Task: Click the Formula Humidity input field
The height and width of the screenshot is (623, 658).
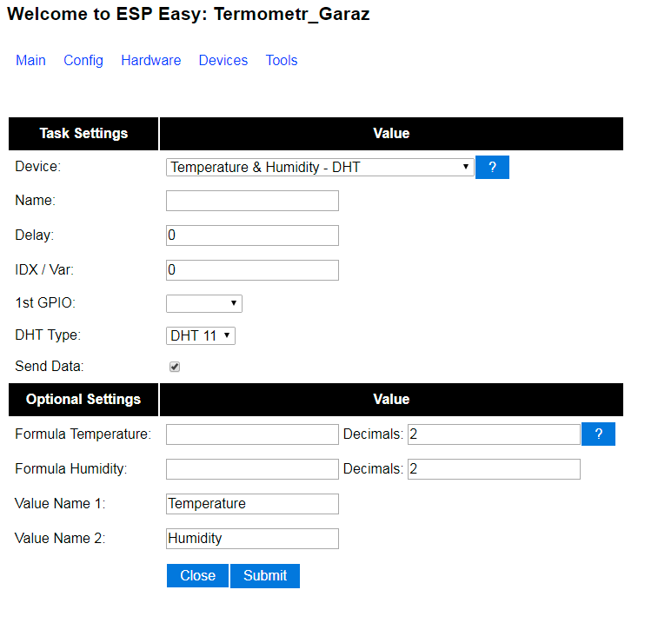Action: 252,469
